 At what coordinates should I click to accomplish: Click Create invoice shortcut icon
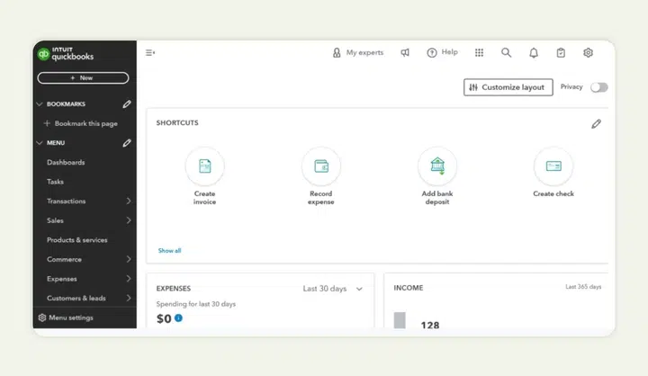[x=204, y=166]
